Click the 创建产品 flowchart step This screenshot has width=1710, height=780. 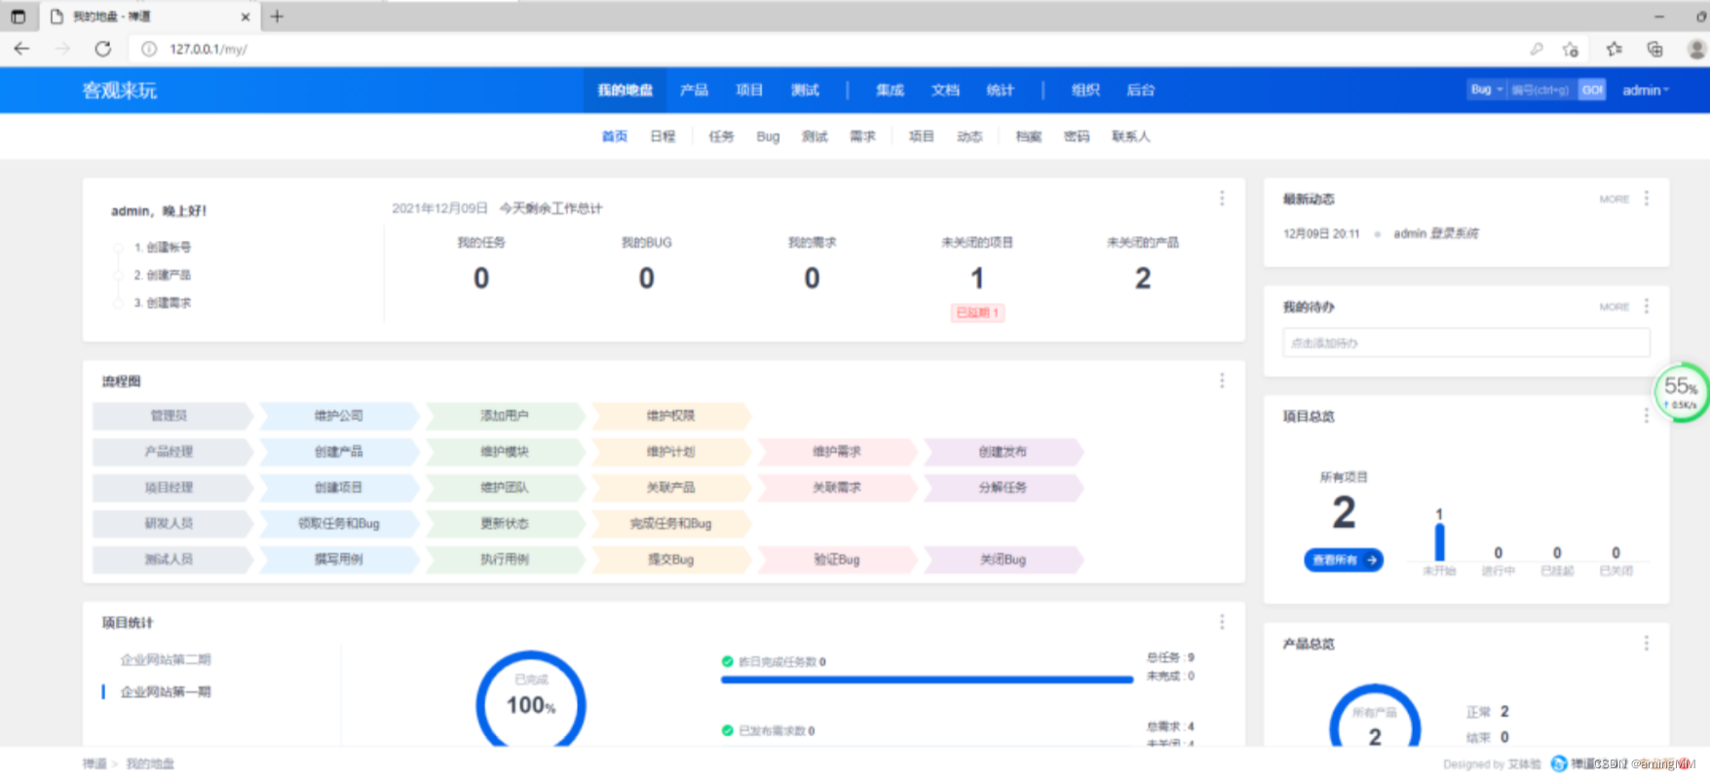[x=338, y=452]
